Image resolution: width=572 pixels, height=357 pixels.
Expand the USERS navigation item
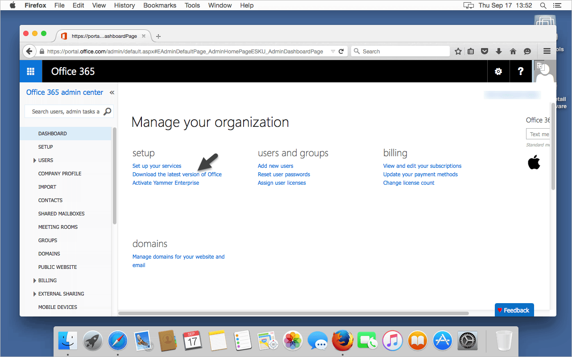pyautogui.click(x=35, y=160)
